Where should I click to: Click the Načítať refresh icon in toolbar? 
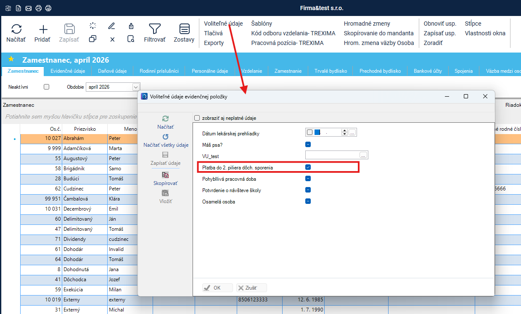pyautogui.click(x=16, y=29)
